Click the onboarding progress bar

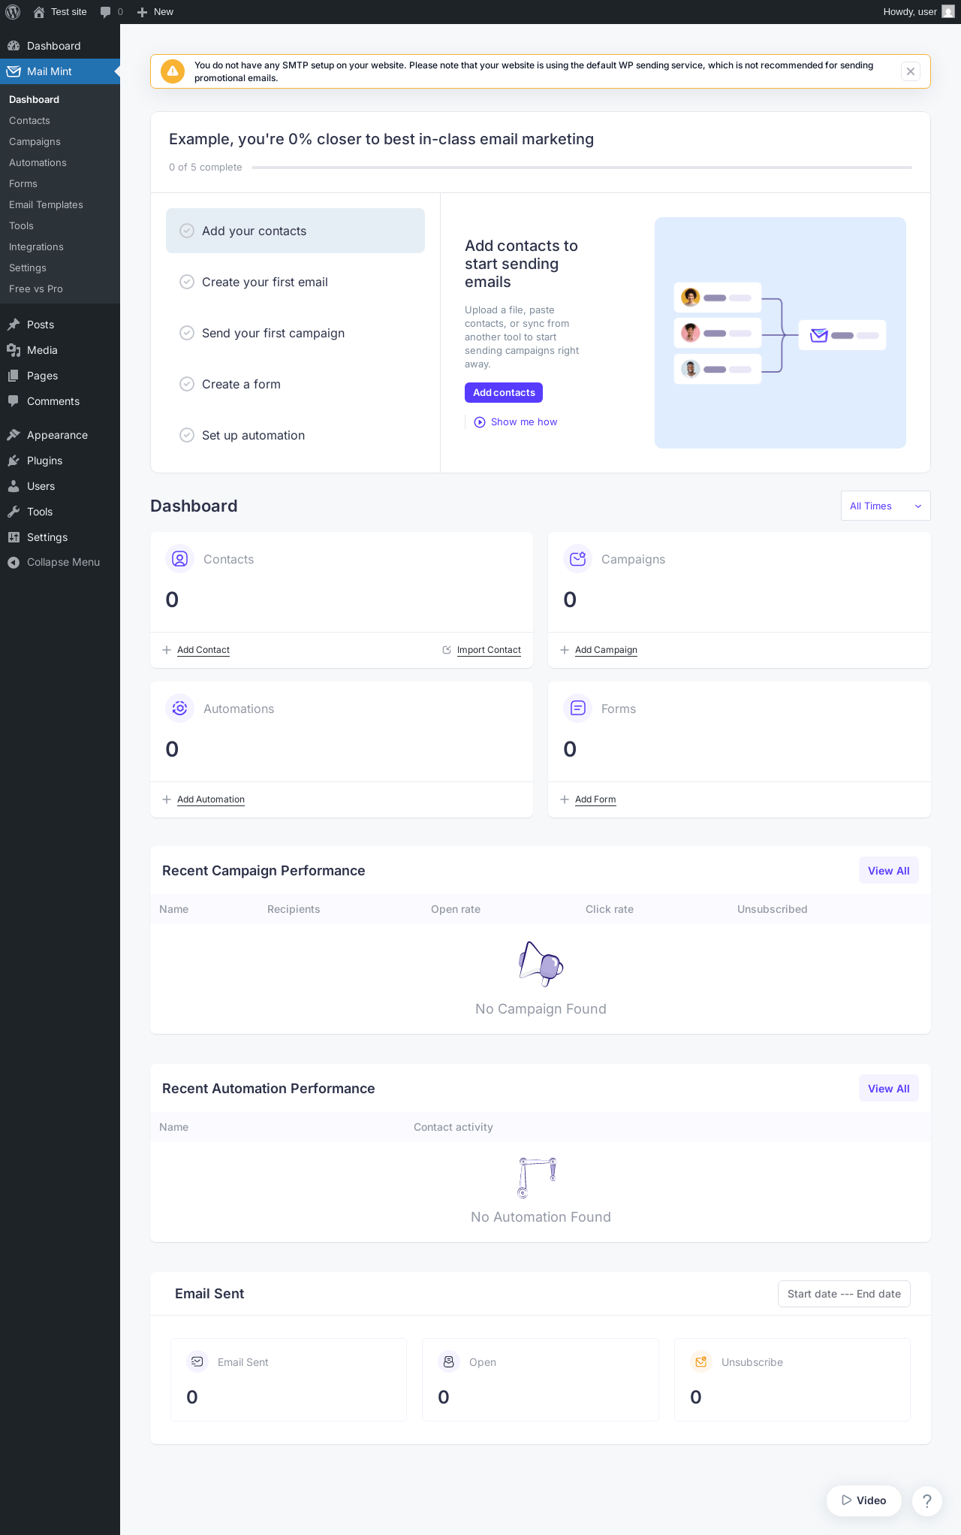pos(582,168)
